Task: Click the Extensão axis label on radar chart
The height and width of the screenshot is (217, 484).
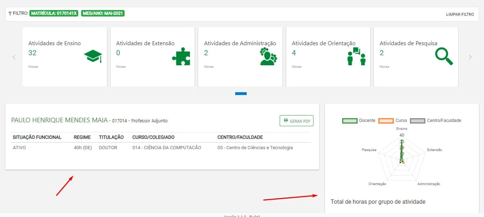Action: tap(434, 150)
